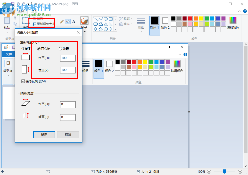
Task: Select the five-pointed polygon shape tool
Action: [x=100, y=29]
